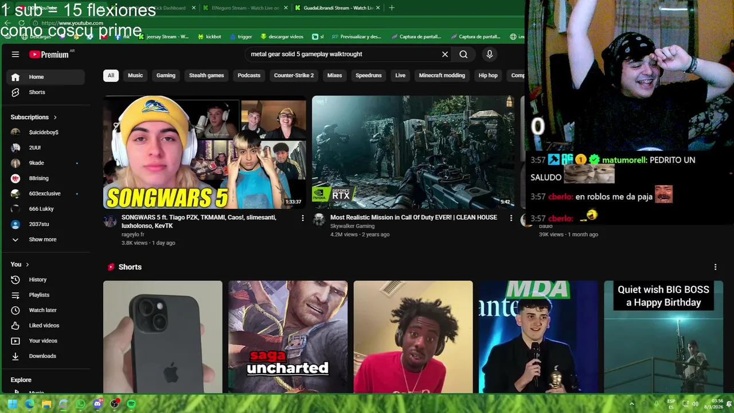734x413 pixels.
Task: Close the GuadaLibrandi Stream tab
Action: (378, 8)
